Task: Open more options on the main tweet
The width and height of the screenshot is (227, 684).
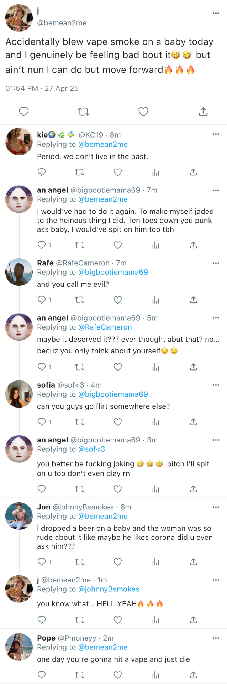Action: coord(216,13)
